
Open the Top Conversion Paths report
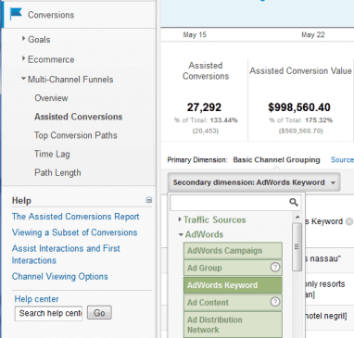[x=76, y=135]
